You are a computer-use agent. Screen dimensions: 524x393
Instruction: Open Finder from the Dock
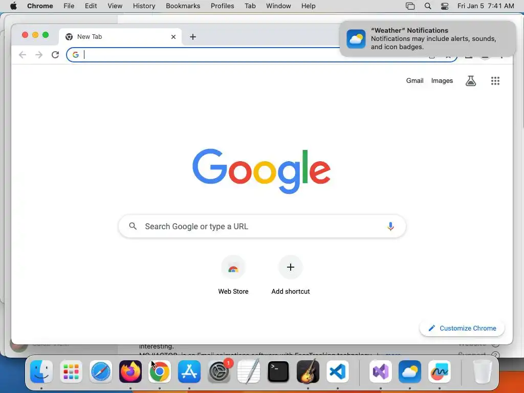[41, 372]
